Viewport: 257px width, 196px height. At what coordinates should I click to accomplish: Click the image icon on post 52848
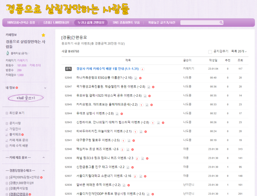136,78
